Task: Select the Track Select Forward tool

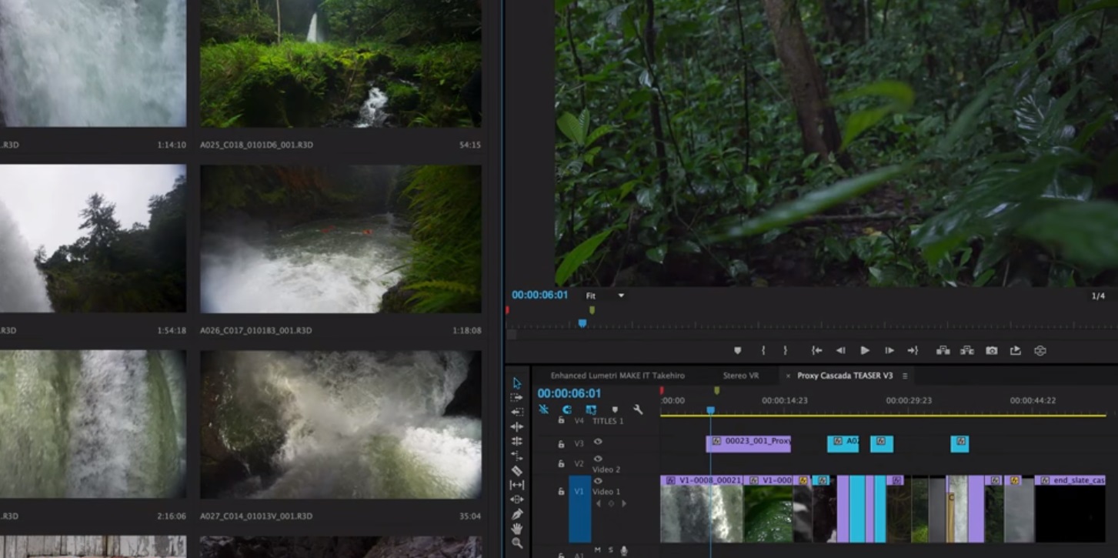Action: pos(517,397)
